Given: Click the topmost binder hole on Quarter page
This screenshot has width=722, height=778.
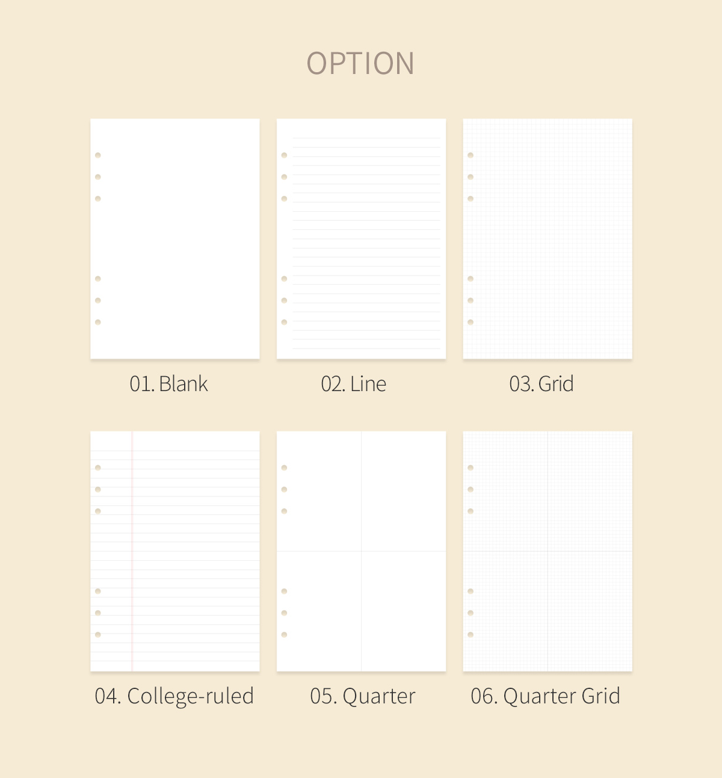Looking at the screenshot, I should click(x=284, y=468).
